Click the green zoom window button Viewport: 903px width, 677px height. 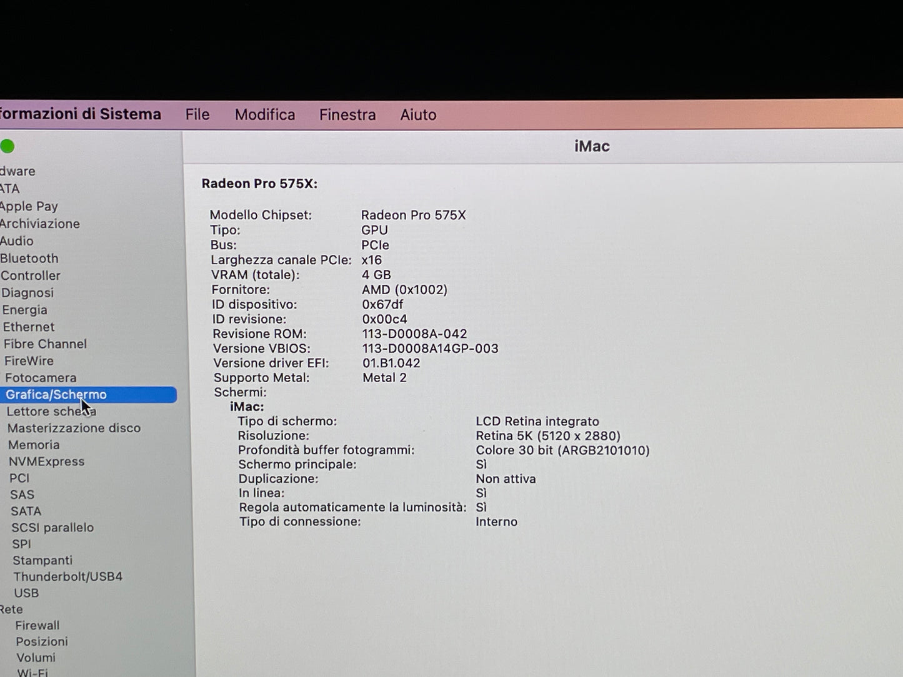(7, 147)
